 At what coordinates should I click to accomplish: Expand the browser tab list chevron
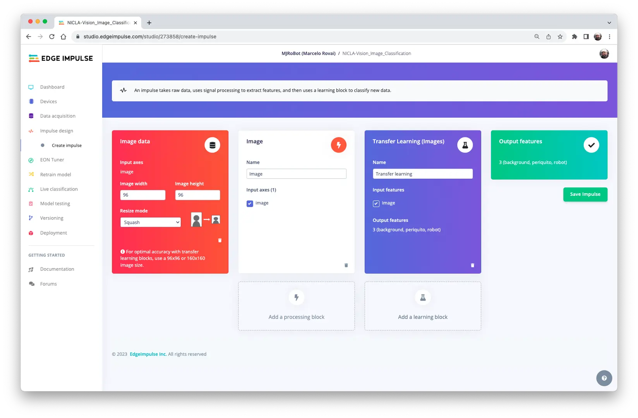click(x=609, y=23)
